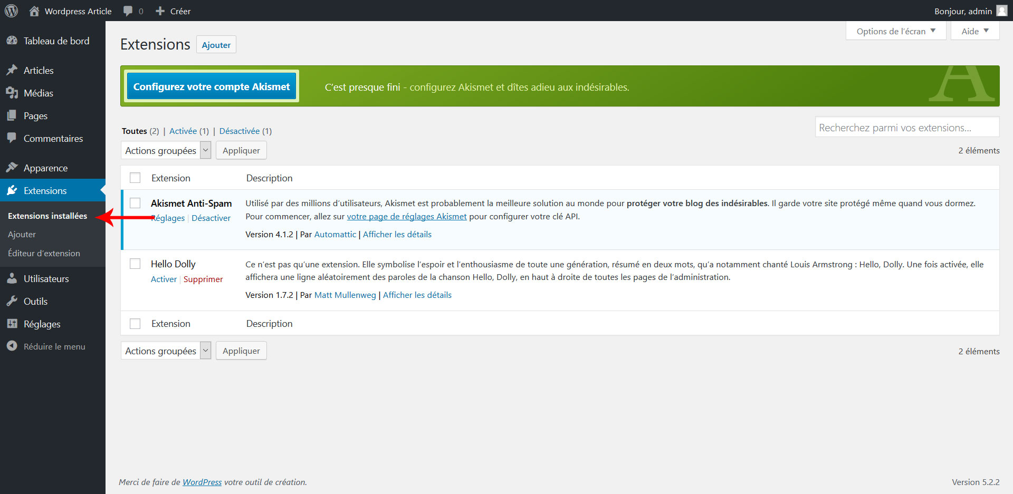
Task: Click the WordPress footer link
Action: [202, 482]
